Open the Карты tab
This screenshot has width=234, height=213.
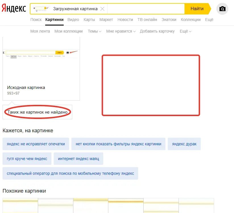[x=89, y=20]
